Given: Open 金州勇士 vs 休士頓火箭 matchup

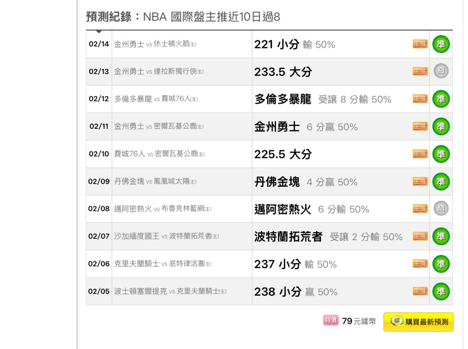Looking at the screenshot, I should (x=155, y=44).
